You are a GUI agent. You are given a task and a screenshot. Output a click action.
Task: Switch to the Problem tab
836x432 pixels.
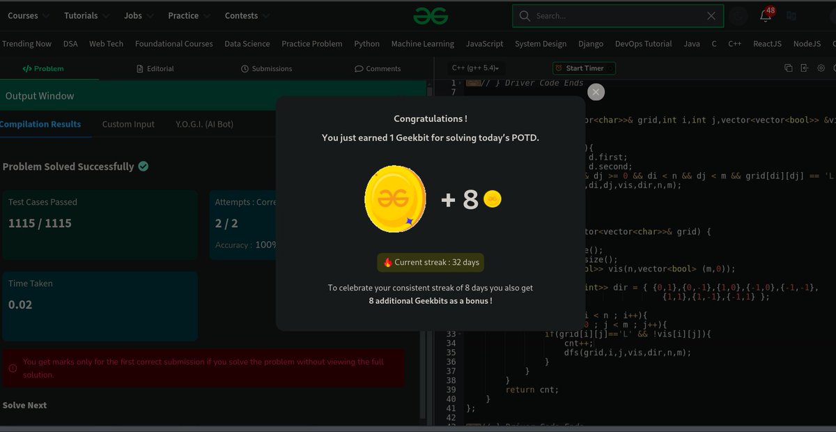point(43,69)
